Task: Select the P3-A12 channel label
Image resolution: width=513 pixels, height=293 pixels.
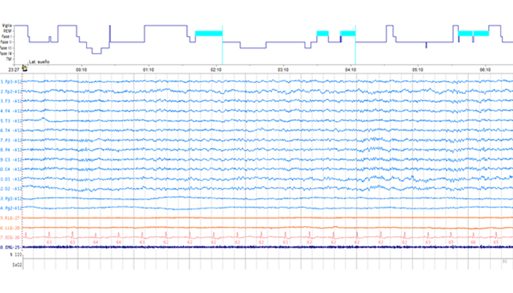Action: [11, 140]
